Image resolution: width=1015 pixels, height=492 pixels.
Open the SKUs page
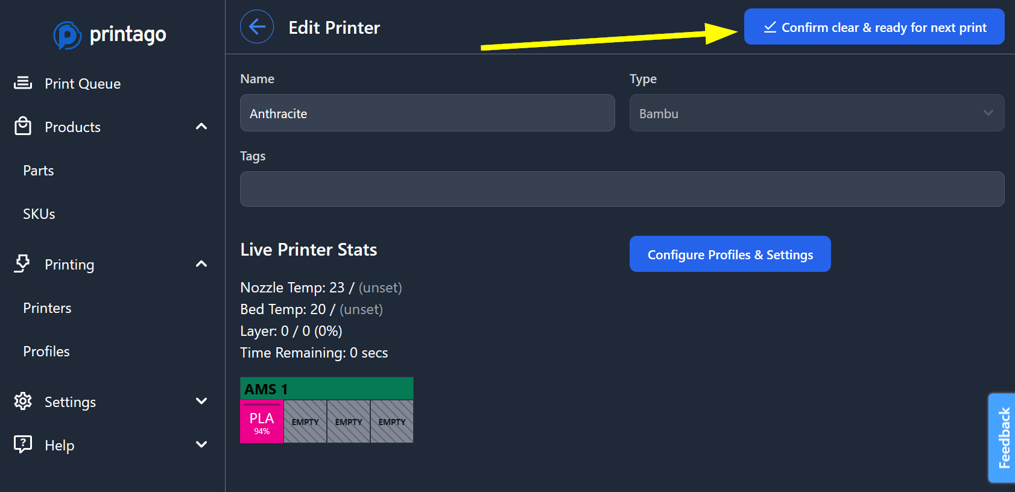tap(39, 214)
